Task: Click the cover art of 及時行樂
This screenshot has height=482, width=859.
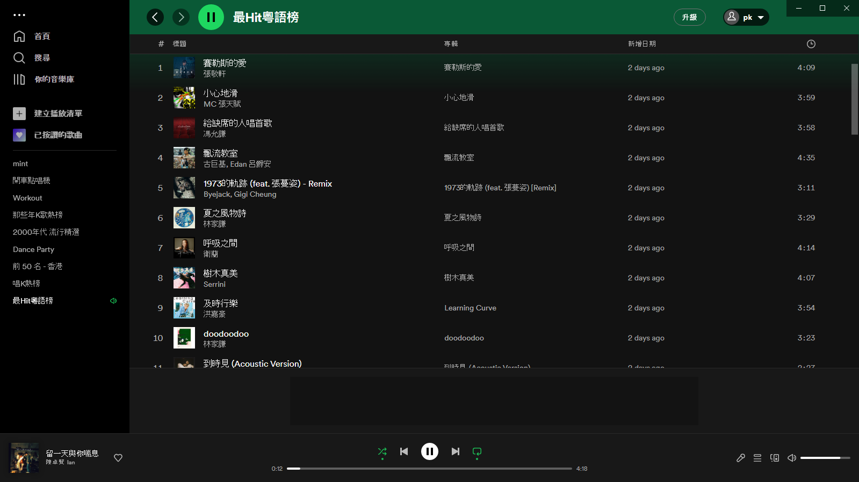Action: click(184, 308)
